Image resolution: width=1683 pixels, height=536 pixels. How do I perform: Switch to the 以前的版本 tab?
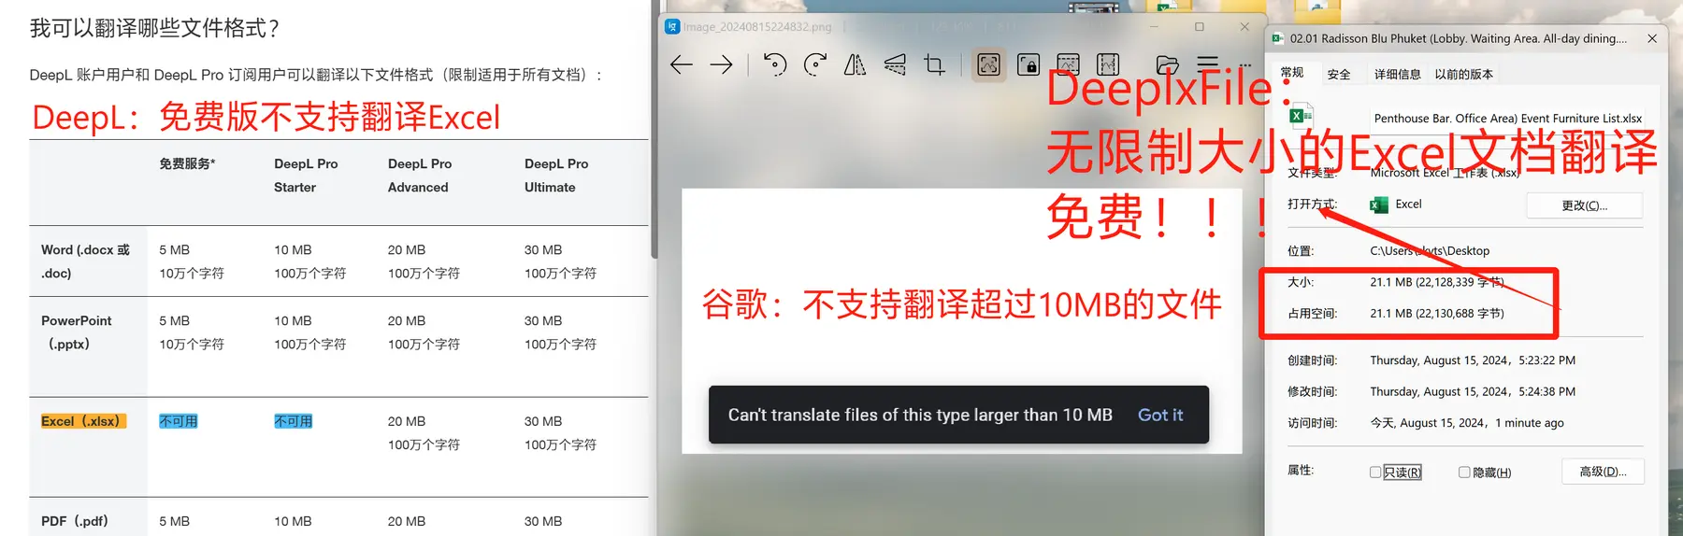tap(1464, 74)
